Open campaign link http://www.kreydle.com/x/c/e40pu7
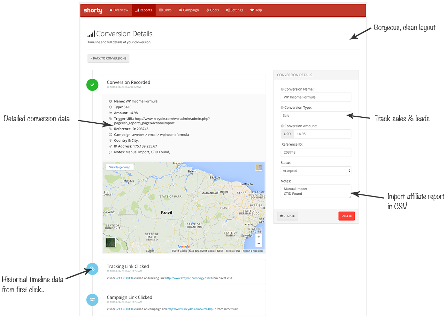The height and width of the screenshot is (316, 446). (x=192, y=309)
